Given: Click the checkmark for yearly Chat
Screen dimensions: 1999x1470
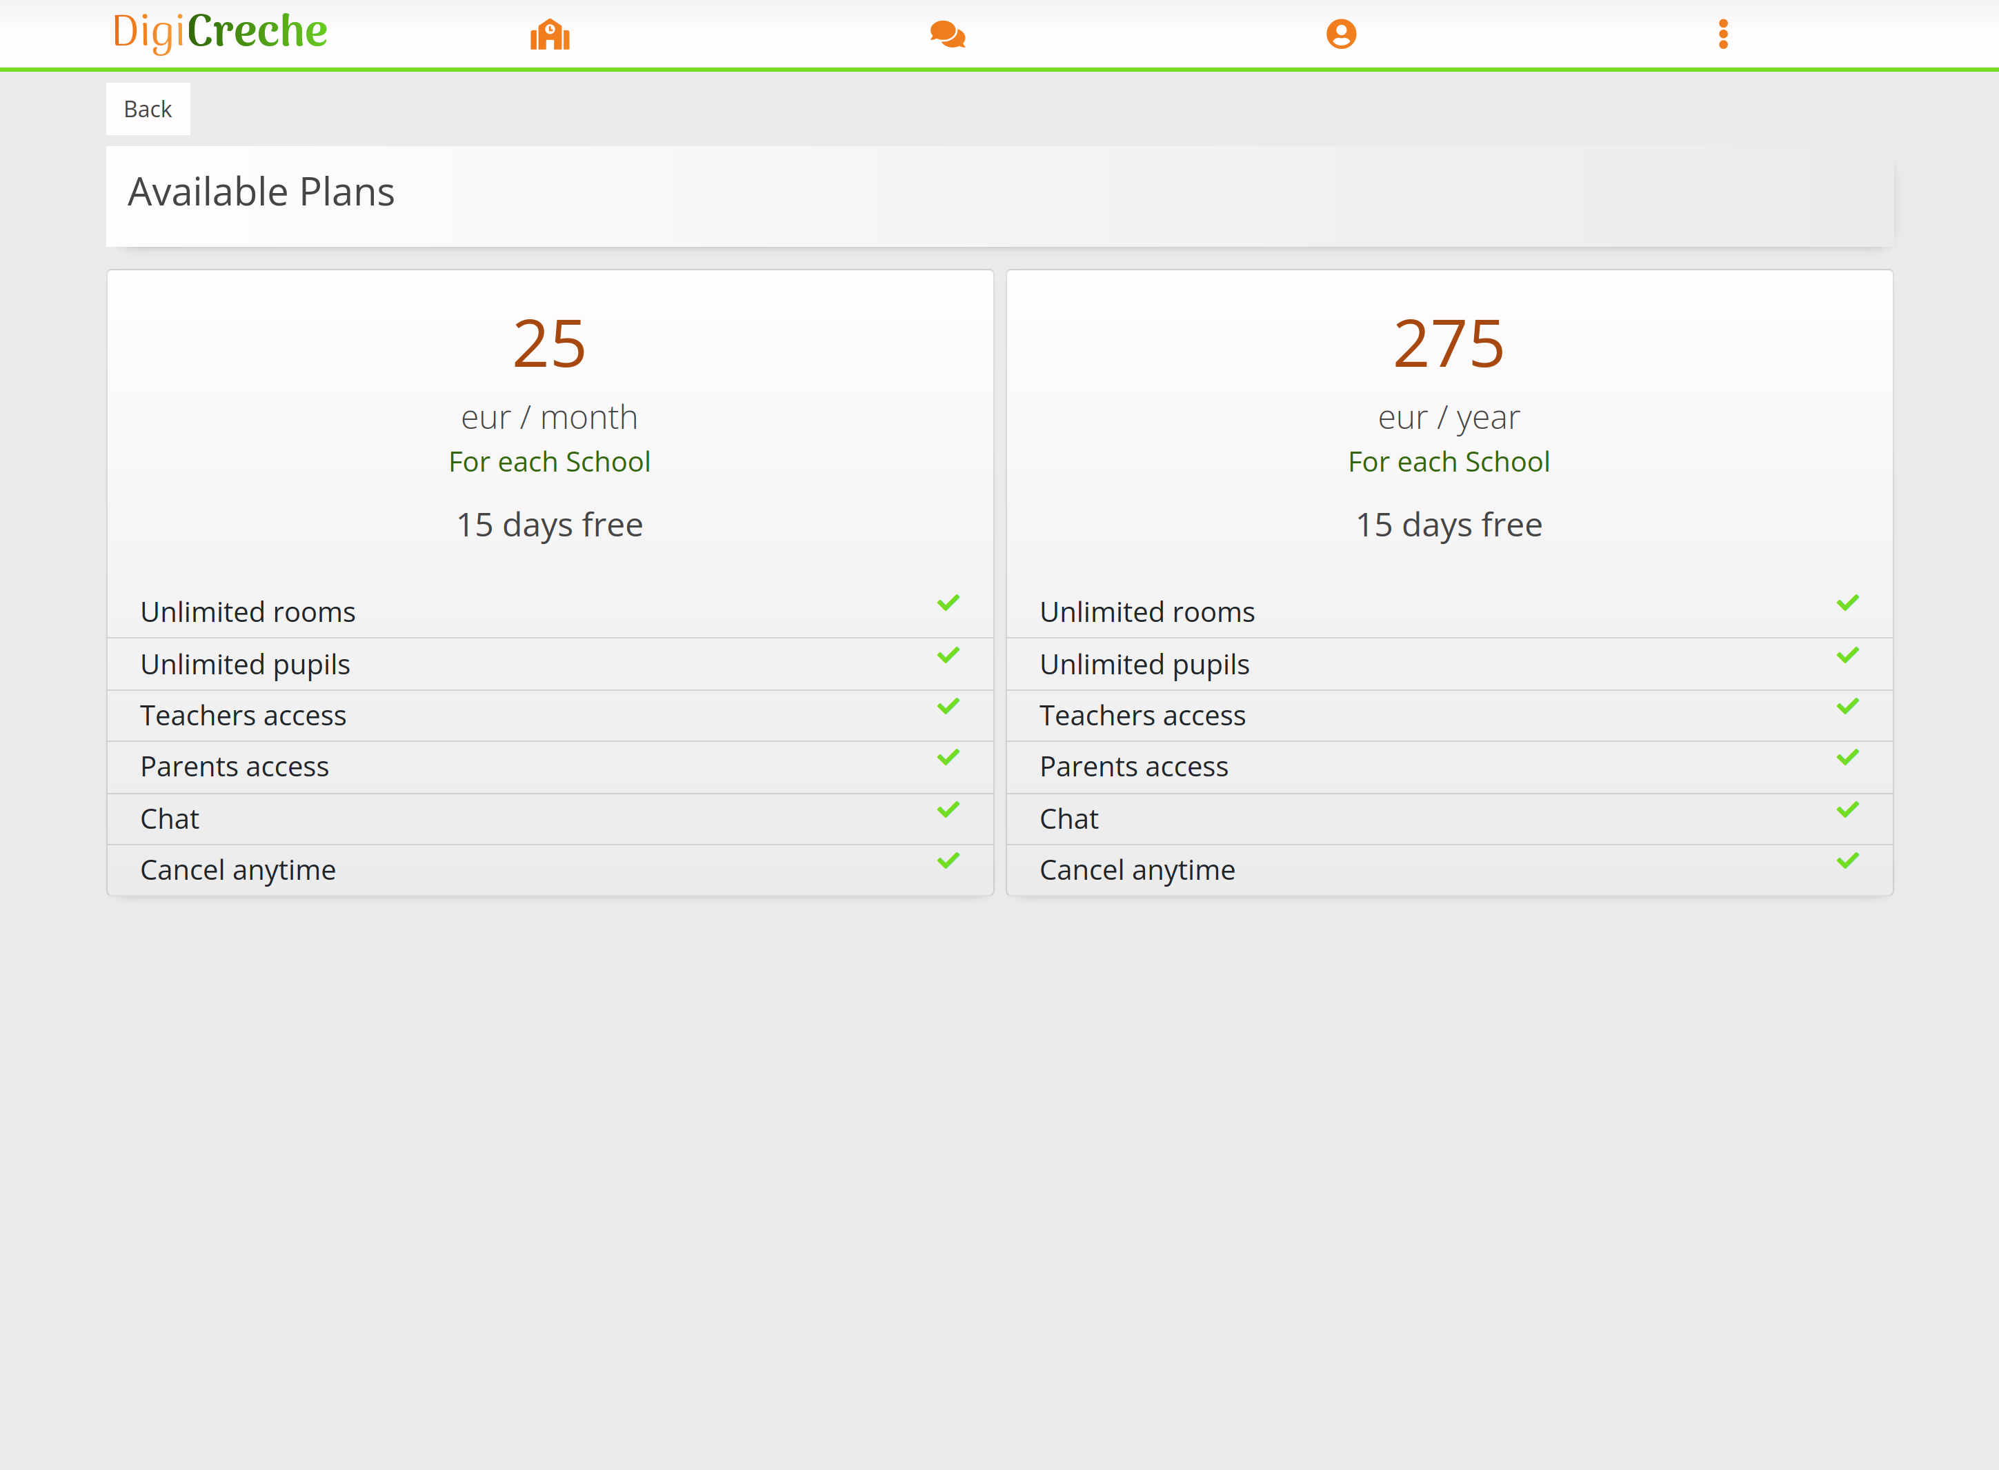Looking at the screenshot, I should (x=1848, y=809).
